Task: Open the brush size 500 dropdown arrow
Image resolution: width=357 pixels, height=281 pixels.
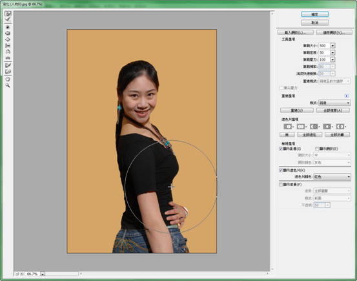Action: [x=332, y=46]
